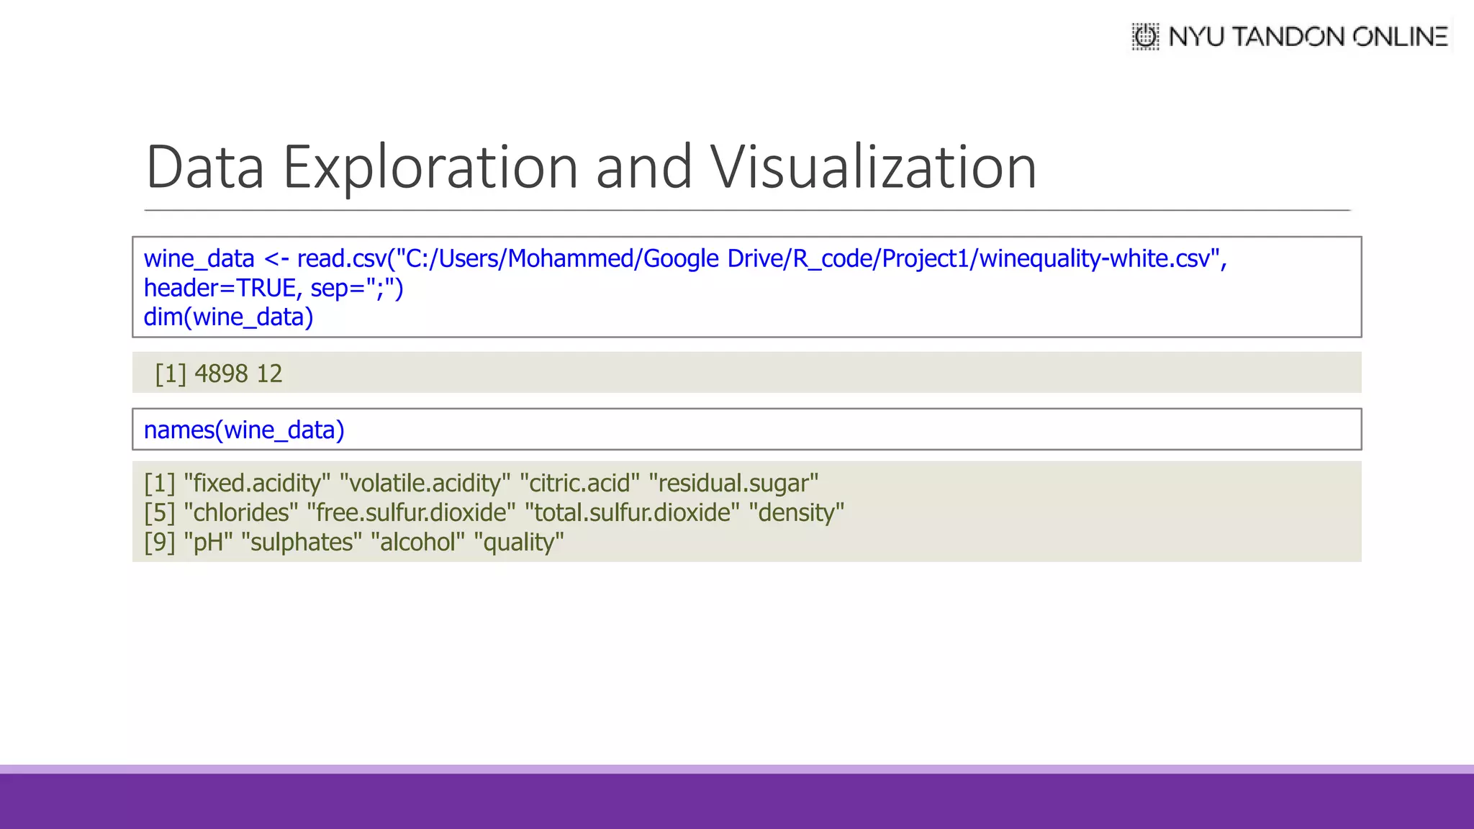Click the '"residual.sugar"' output name
Screen dimensions: 1474x829
[x=733, y=483]
